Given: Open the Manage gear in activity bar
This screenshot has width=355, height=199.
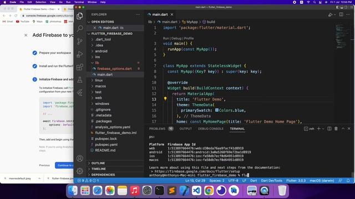Looking at the screenshot, I should tap(80, 171).
